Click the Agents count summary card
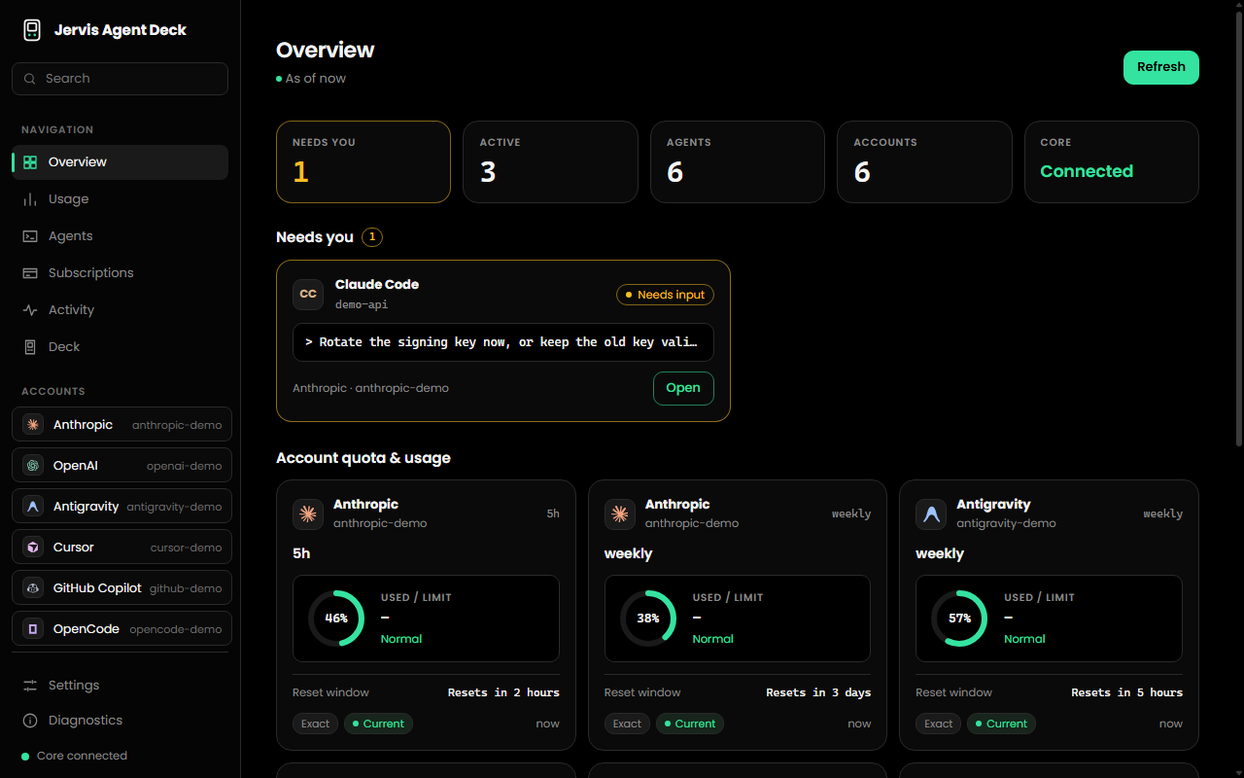The height and width of the screenshot is (778, 1244). tap(738, 162)
